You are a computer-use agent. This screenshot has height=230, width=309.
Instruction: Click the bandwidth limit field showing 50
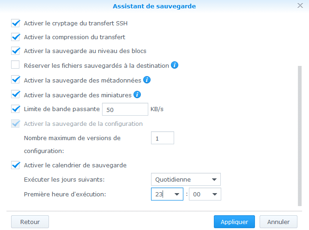pyautogui.click(x=125, y=109)
